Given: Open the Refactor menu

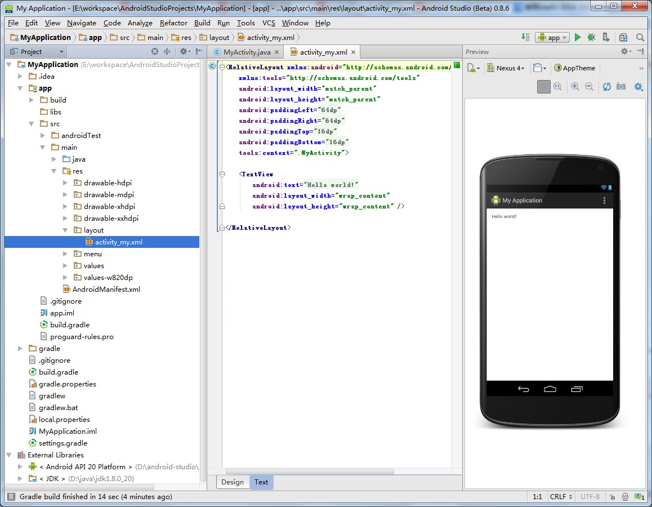Looking at the screenshot, I should [173, 23].
